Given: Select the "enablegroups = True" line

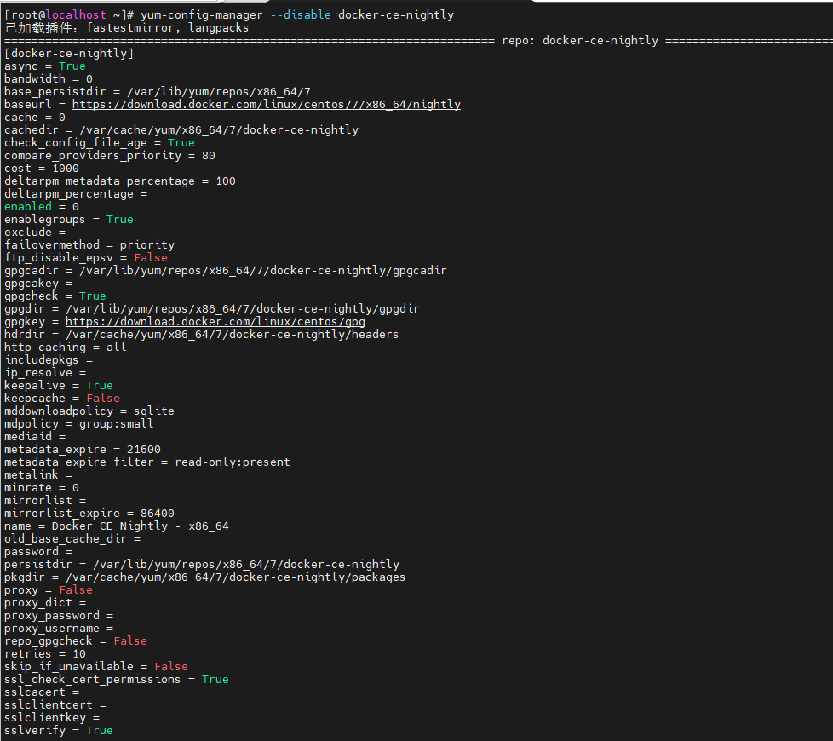Looking at the screenshot, I should tap(68, 220).
